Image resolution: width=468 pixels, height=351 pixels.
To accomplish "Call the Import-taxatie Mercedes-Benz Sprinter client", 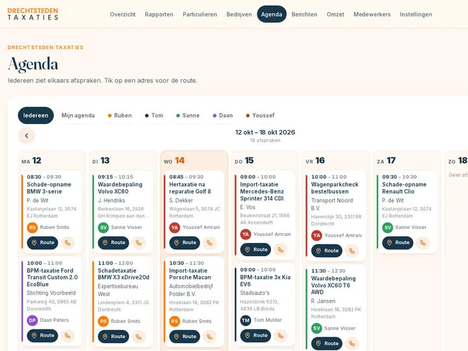I will tap(281, 250).
